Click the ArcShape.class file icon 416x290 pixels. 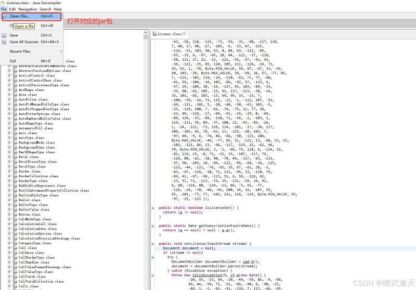pyautogui.click(x=15, y=90)
